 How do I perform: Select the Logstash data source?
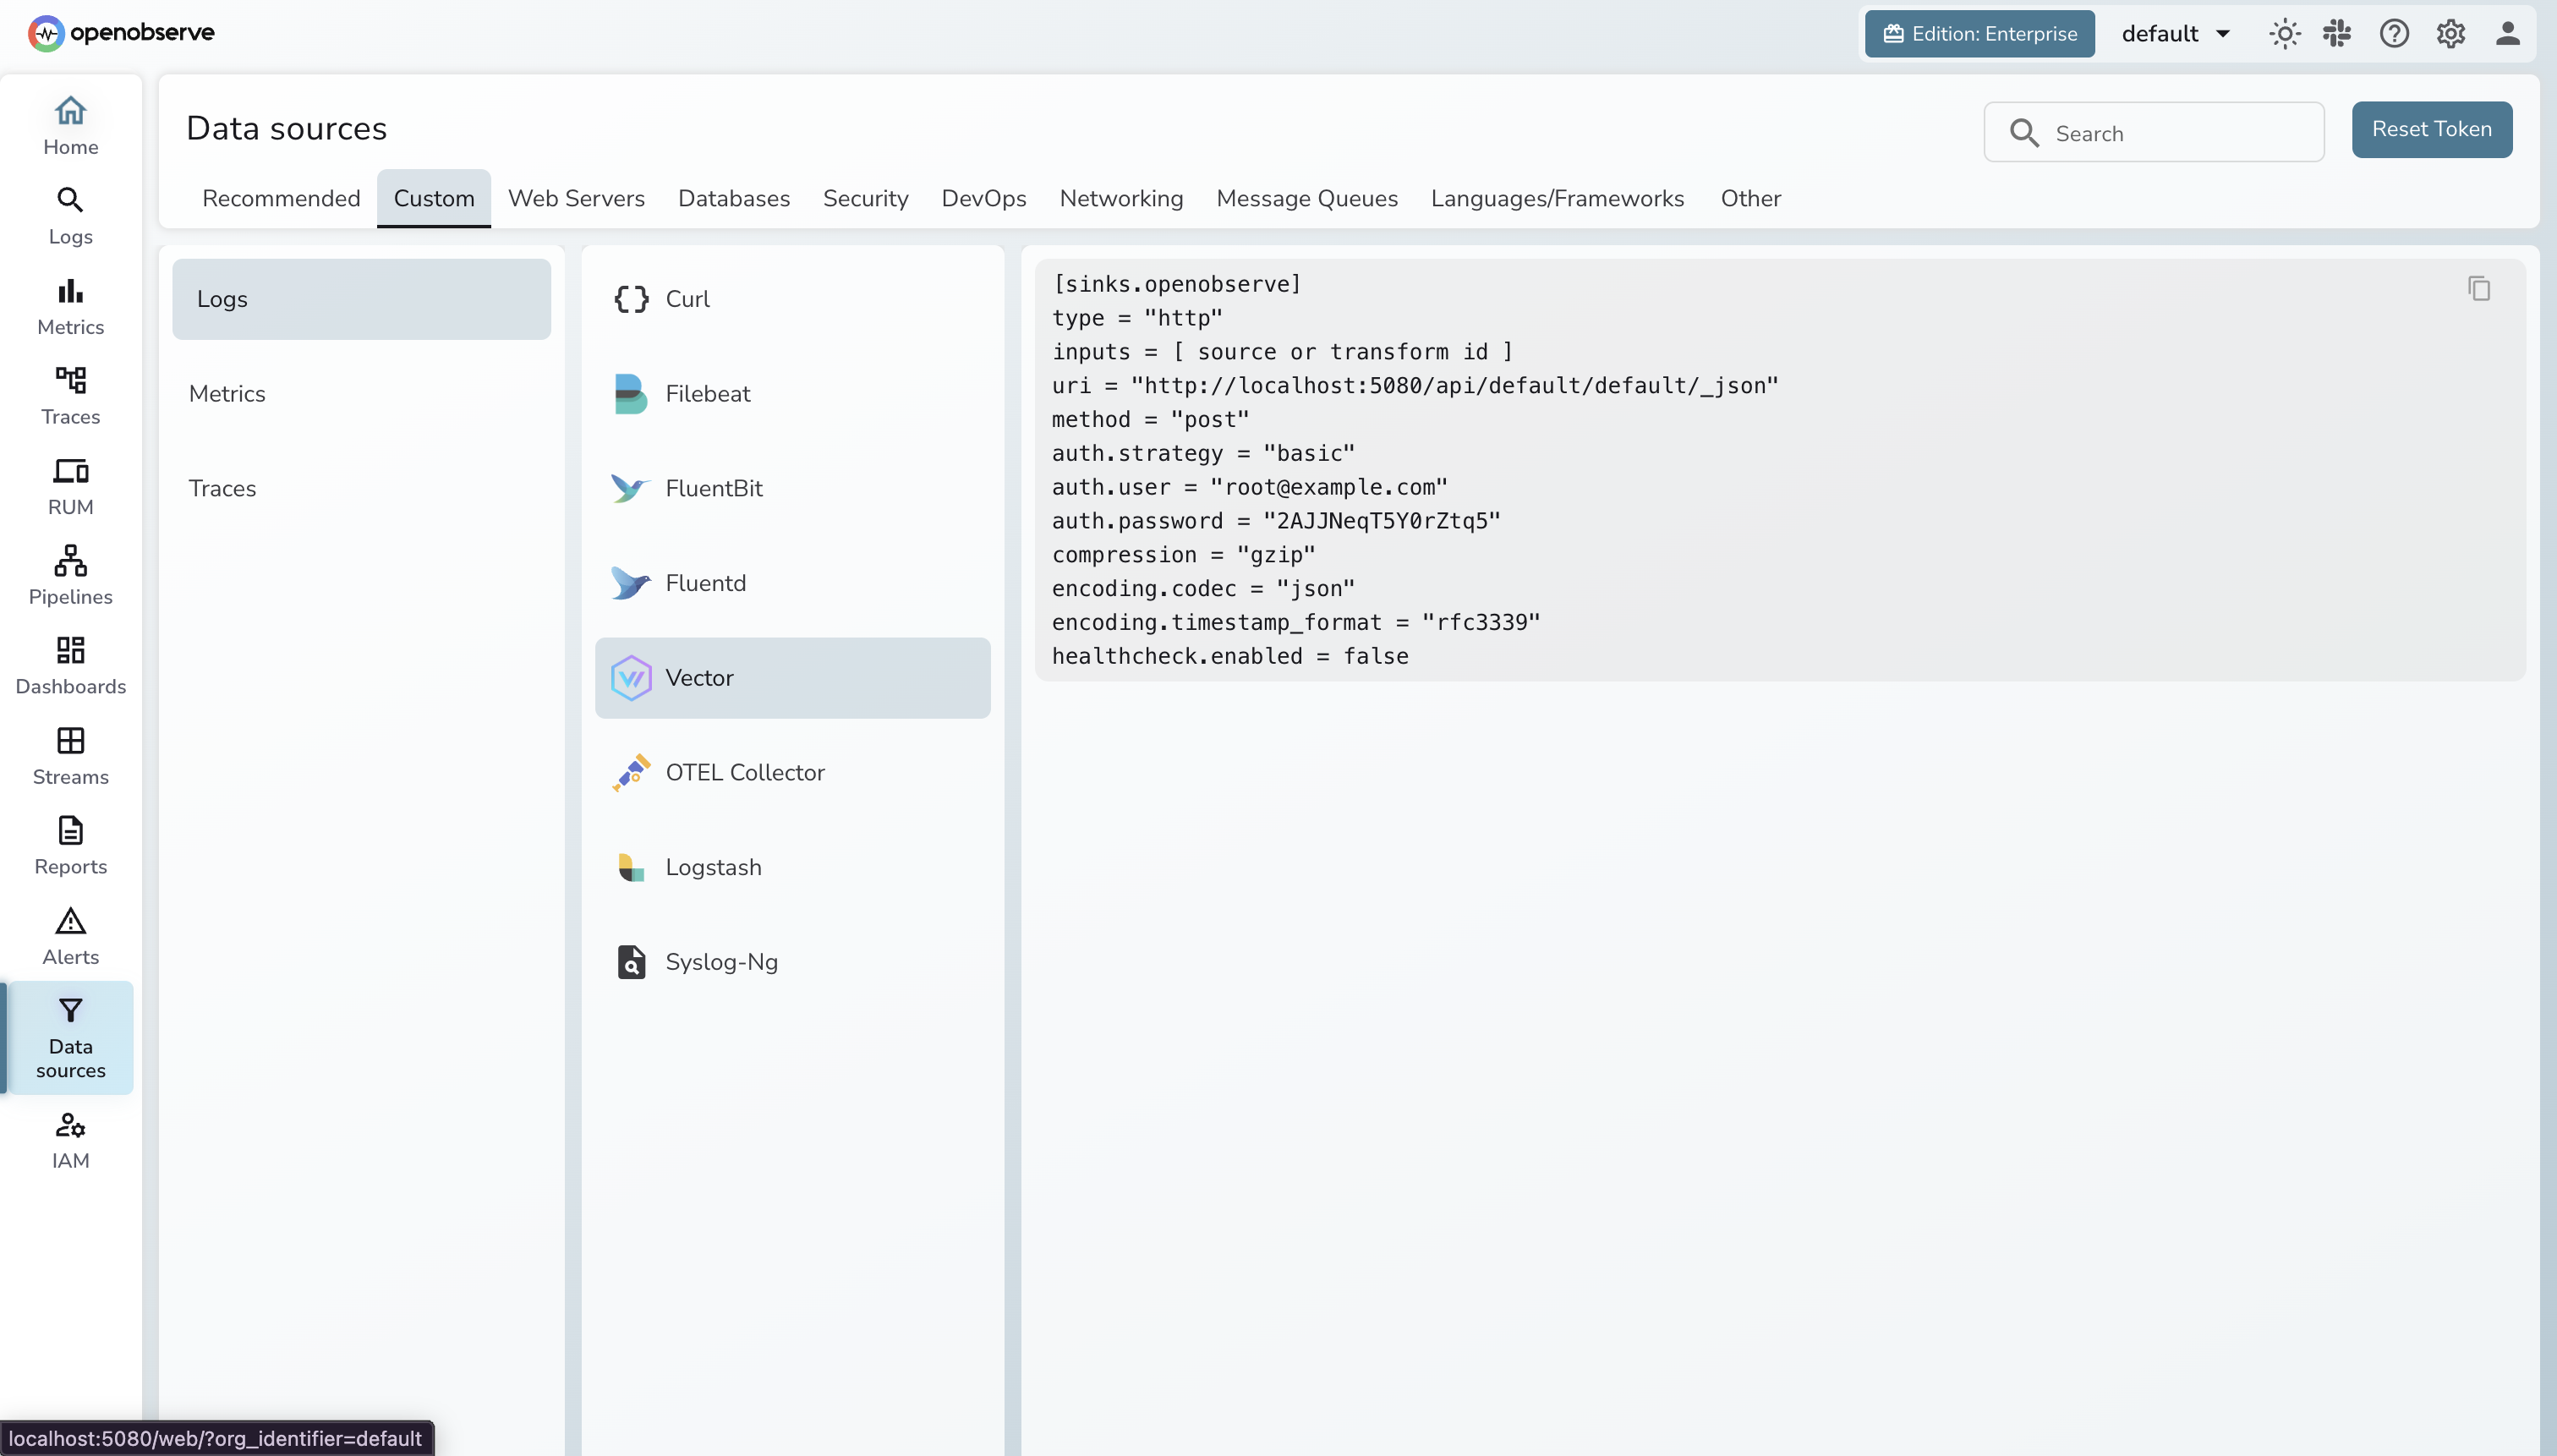(x=713, y=867)
